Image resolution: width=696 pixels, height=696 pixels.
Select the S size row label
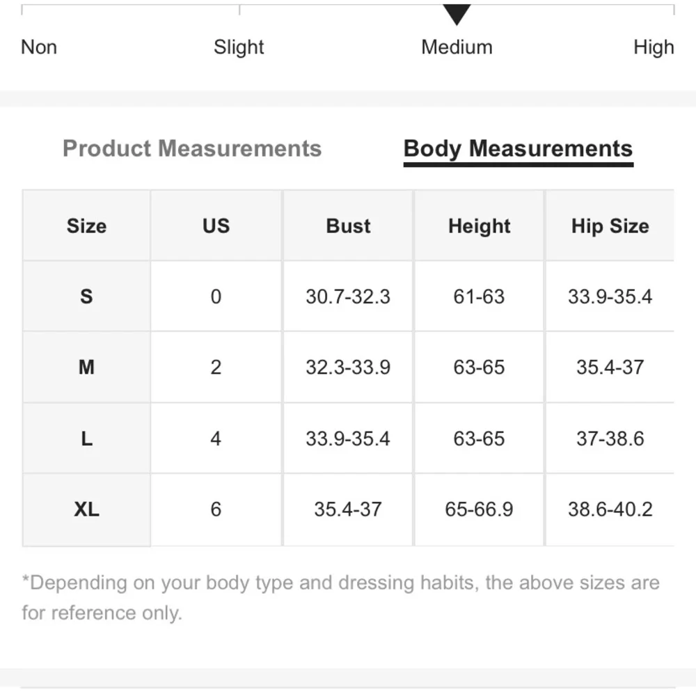[x=86, y=296]
